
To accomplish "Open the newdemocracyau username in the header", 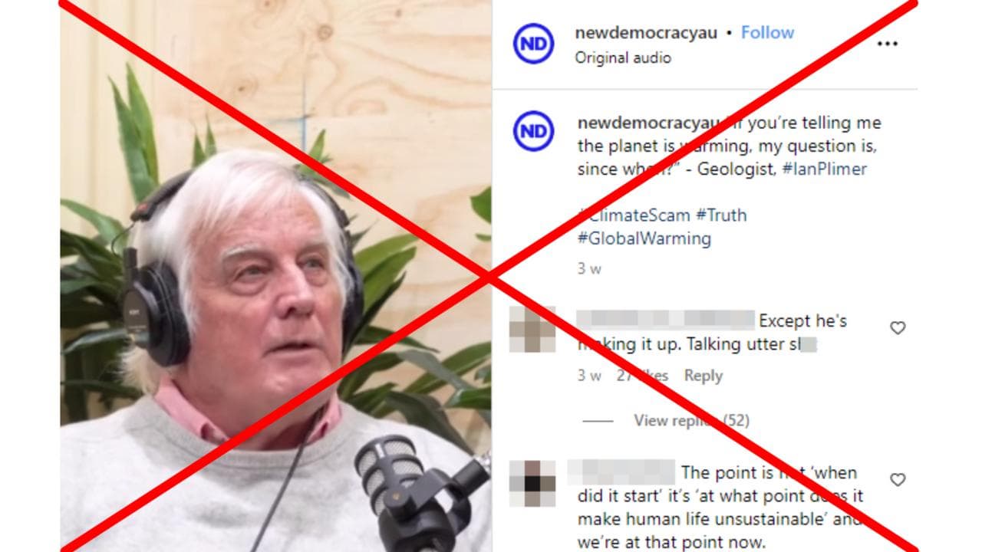I will coord(646,33).
